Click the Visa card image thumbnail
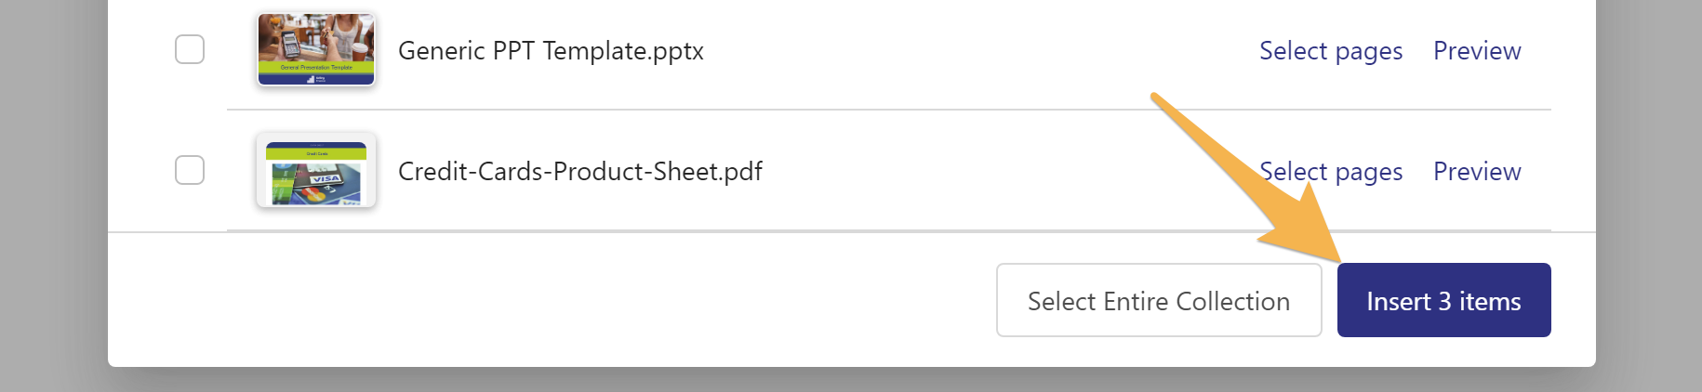The height and width of the screenshot is (392, 1702). pyautogui.click(x=316, y=170)
